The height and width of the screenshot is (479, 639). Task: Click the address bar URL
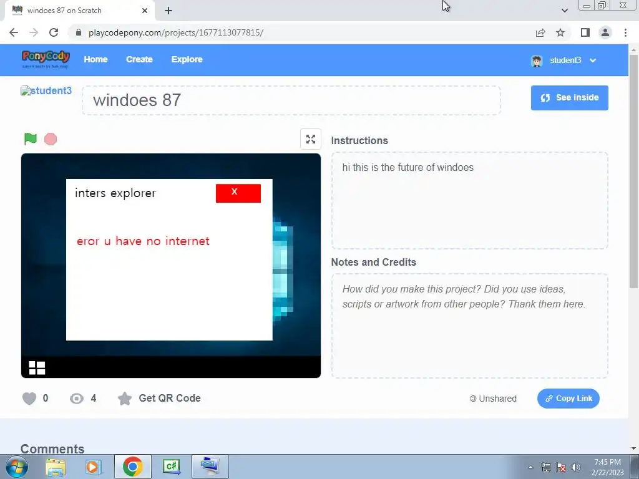(175, 32)
